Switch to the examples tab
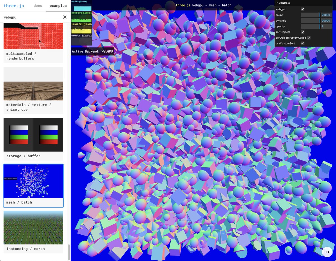 click(x=58, y=6)
